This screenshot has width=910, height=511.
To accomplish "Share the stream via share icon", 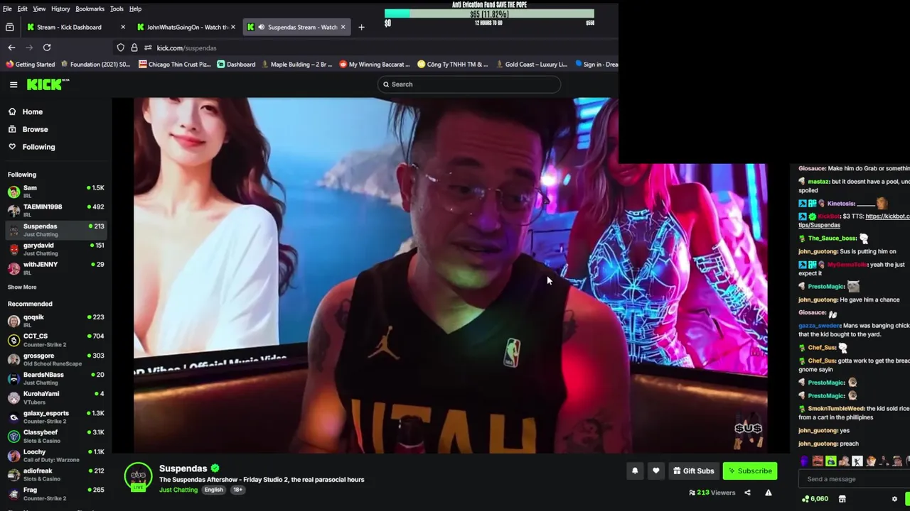I will click(747, 493).
